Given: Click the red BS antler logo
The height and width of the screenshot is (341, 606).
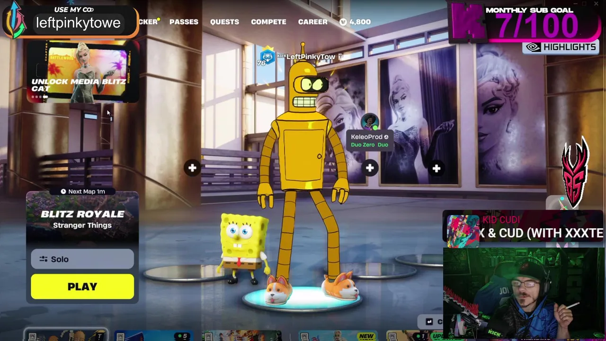Looking at the screenshot, I should (x=575, y=173).
